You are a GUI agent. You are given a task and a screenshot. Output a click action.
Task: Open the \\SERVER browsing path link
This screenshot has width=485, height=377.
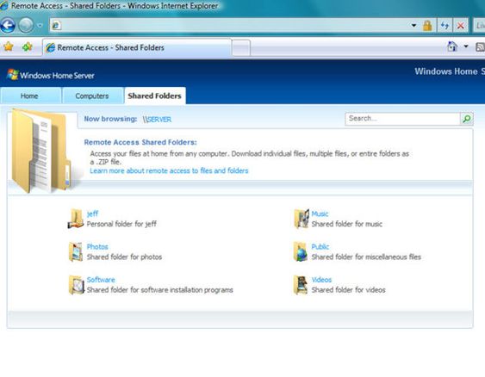(x=157, y=120)
